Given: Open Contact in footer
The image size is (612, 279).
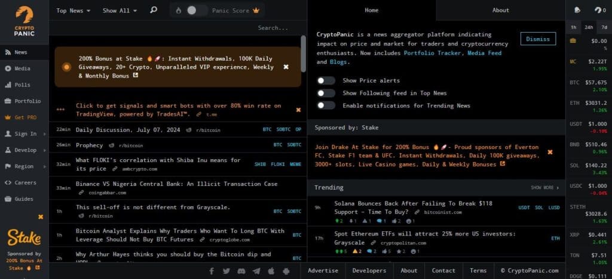Looking at the screenshot, I should pyautogui.click(x=443, y=271).
